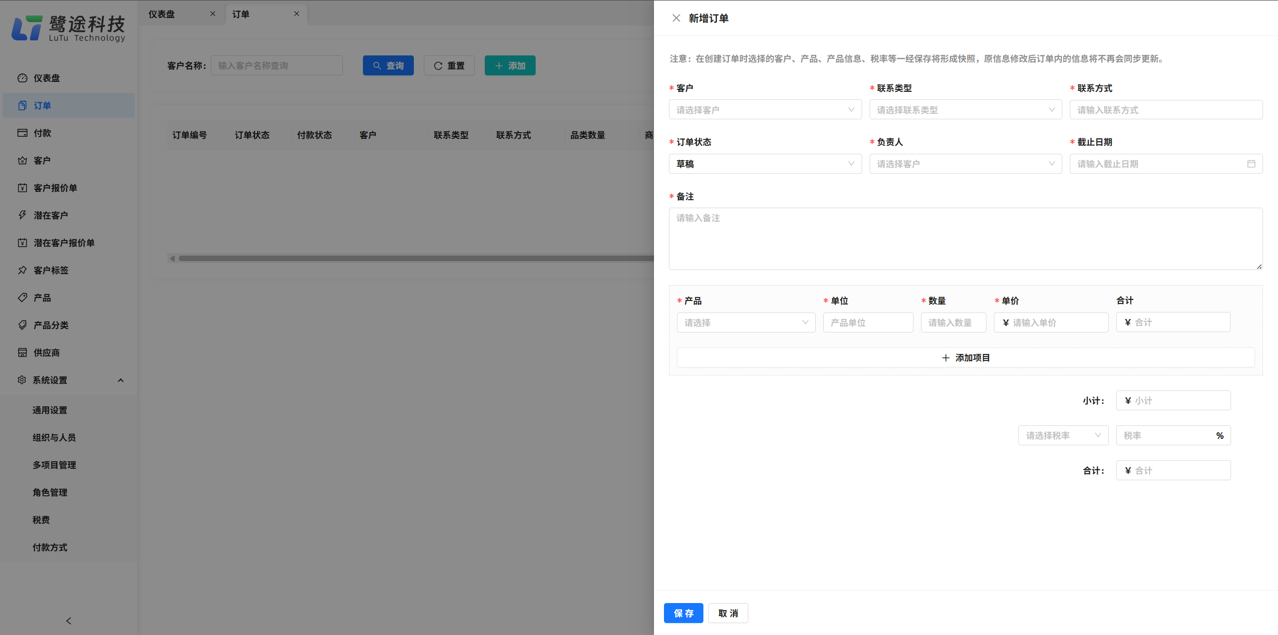This screenshot has width=1278, height=635.
Task: Close the new order drawer with X icon
Action: point(676,18)
